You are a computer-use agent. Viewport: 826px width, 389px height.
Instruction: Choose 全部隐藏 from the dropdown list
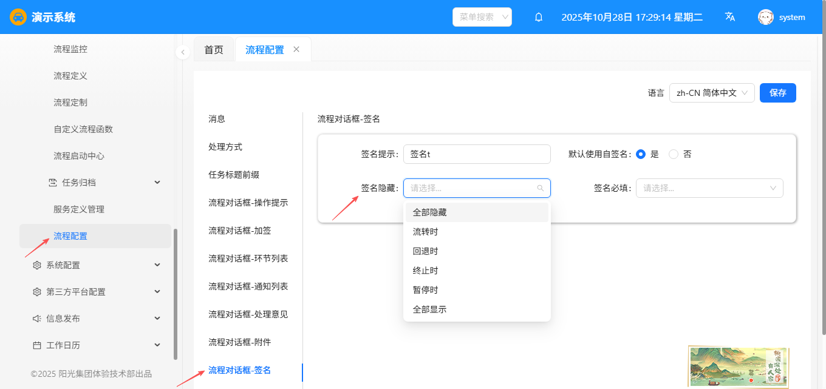tap(429, 212)
